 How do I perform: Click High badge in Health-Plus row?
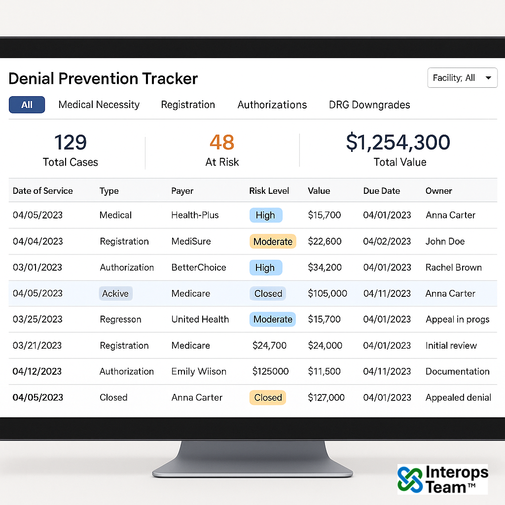(x=266, y=215)
